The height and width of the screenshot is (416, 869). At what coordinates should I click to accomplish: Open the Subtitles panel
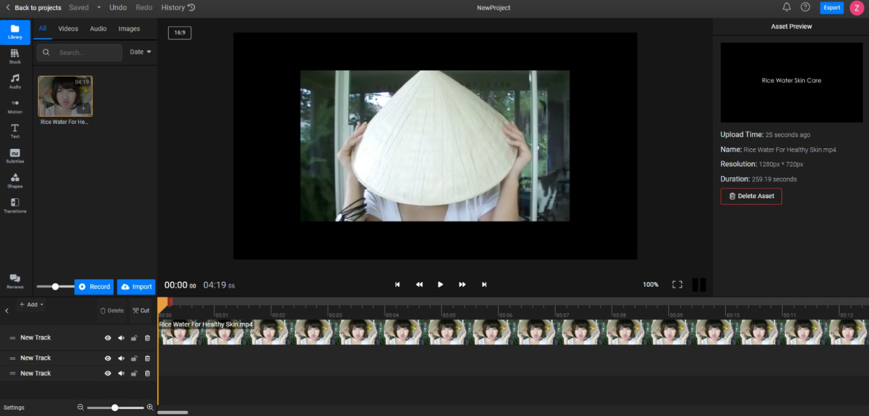coord(15,156)
